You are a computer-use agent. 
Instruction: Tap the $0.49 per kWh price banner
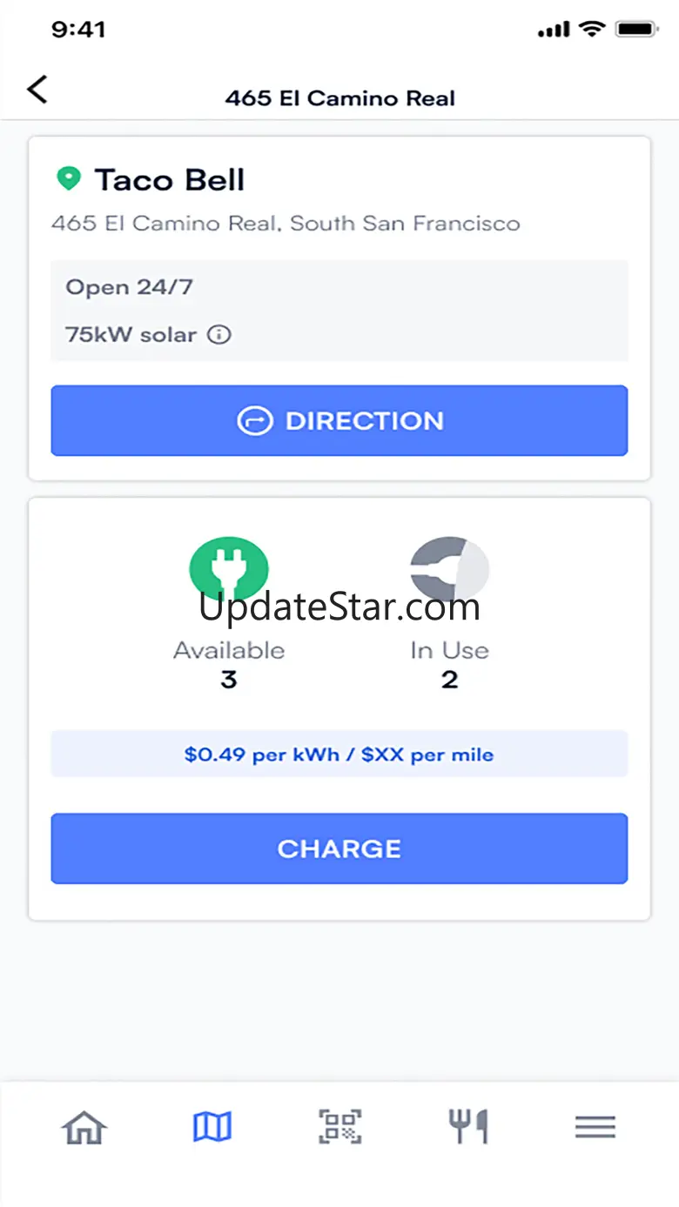pos(339,754)
